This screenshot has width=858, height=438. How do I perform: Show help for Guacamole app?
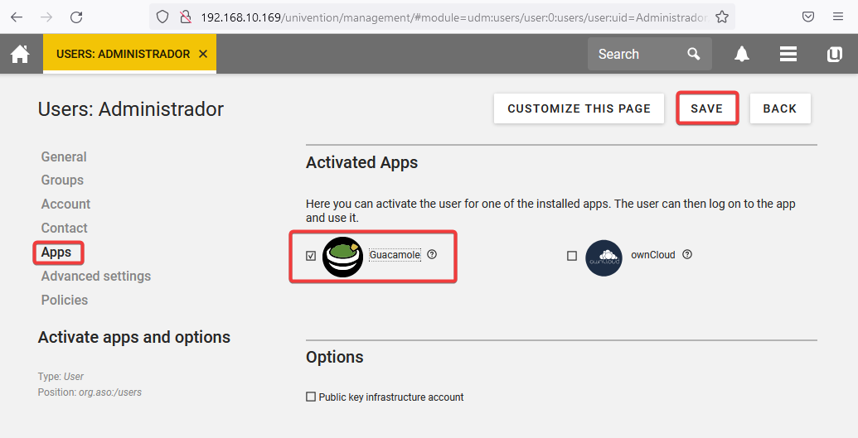point(432,254)
